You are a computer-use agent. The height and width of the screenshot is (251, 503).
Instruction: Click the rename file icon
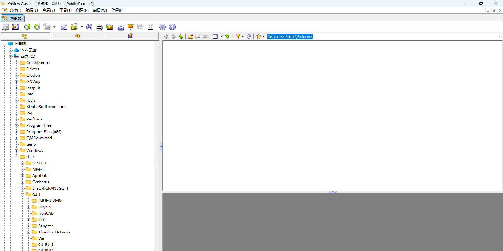coord(198,36)
